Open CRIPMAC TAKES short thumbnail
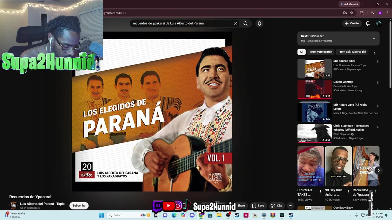 [x=311, y=166]
